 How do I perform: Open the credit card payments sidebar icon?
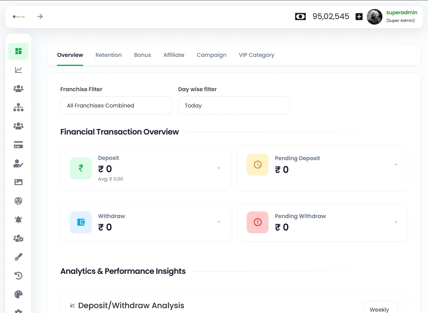click(x=18, y=145)
